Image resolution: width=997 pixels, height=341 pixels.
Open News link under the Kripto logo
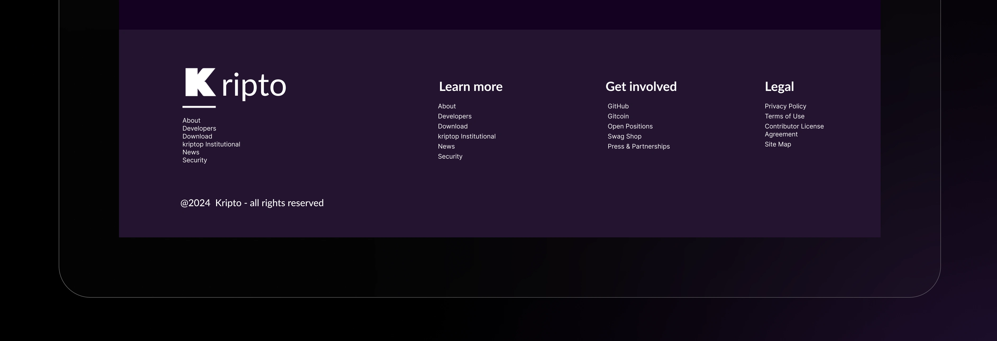click(x=191, y=152)
